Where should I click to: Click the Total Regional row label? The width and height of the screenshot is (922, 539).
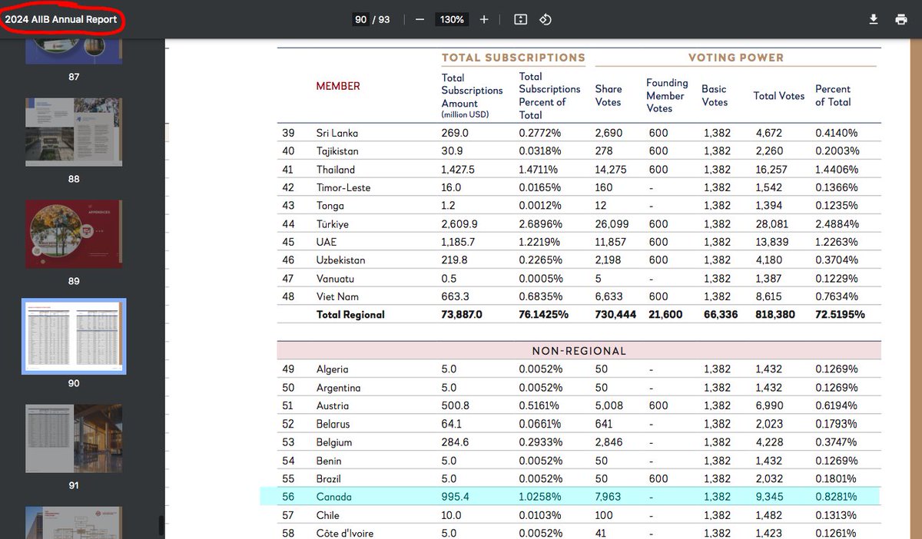pyautogui.click(x=350, y=315)
